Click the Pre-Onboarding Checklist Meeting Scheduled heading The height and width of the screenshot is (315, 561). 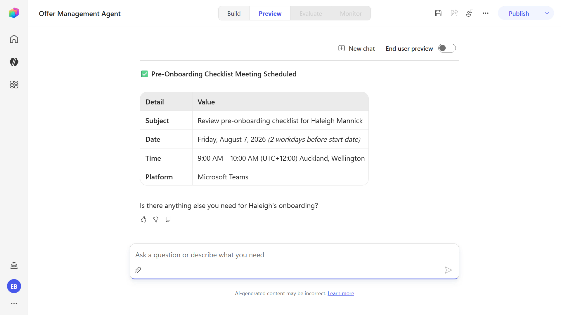(x=224, y=74)
